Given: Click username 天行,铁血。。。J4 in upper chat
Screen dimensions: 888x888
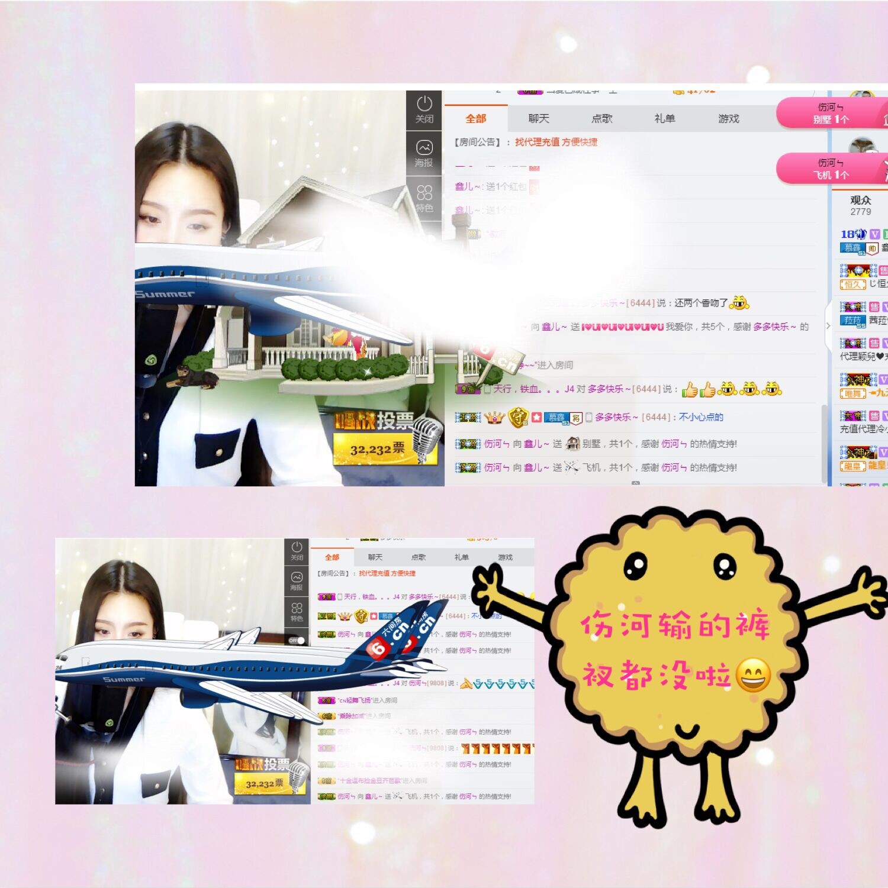Looking at the screenshot, I should pyautogui.click(x=534, y=389).
